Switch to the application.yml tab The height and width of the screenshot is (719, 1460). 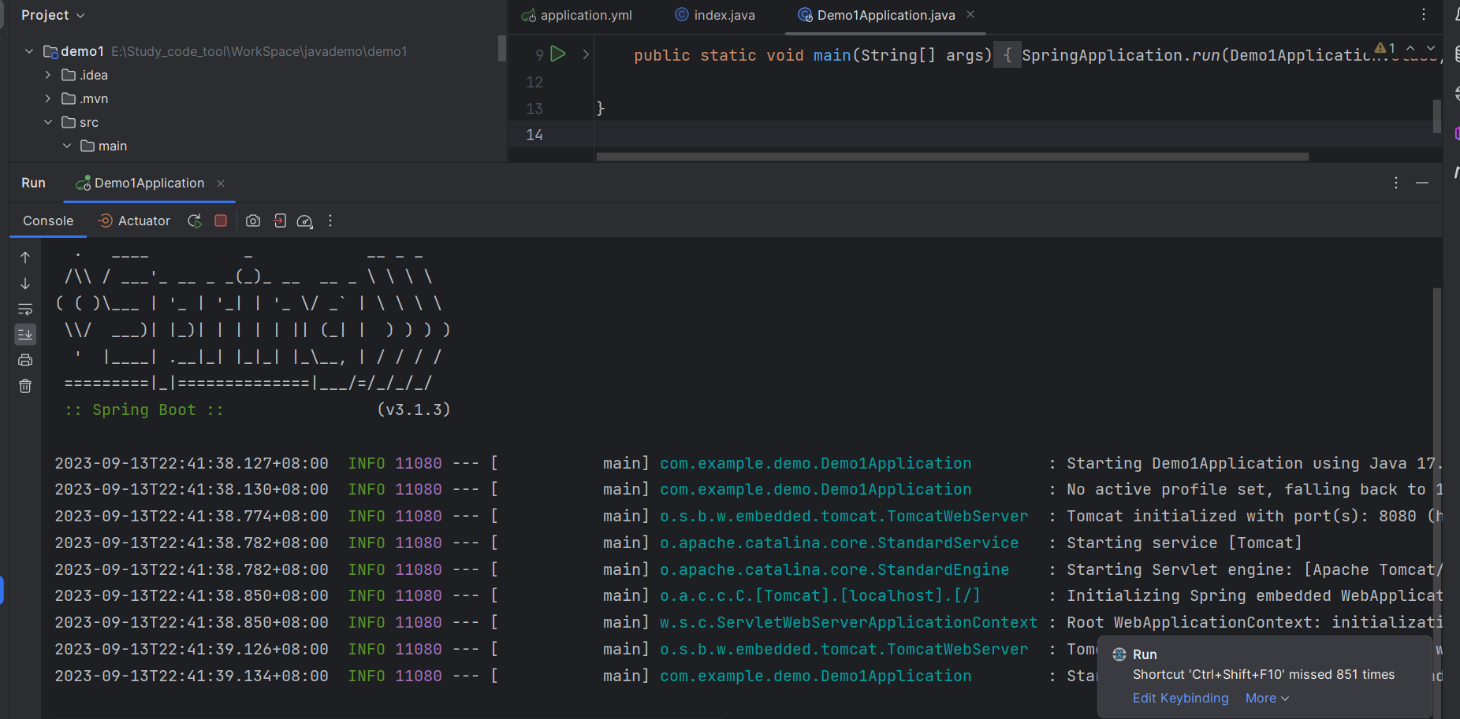pos(577,15)
